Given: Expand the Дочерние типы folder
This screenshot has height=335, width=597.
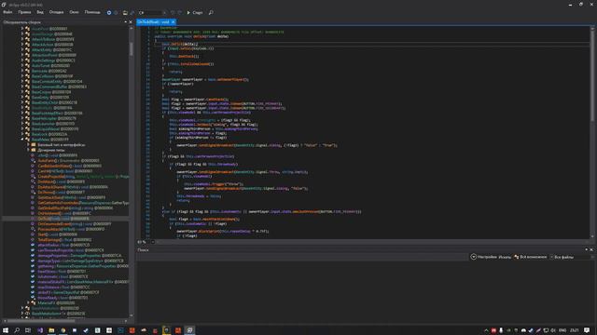Looking at the screenshot, I should [x=28, y=150].
